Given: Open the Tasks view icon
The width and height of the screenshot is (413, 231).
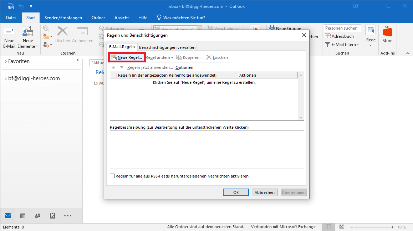Looking at the screenshot, I should (x=53, y=216).
